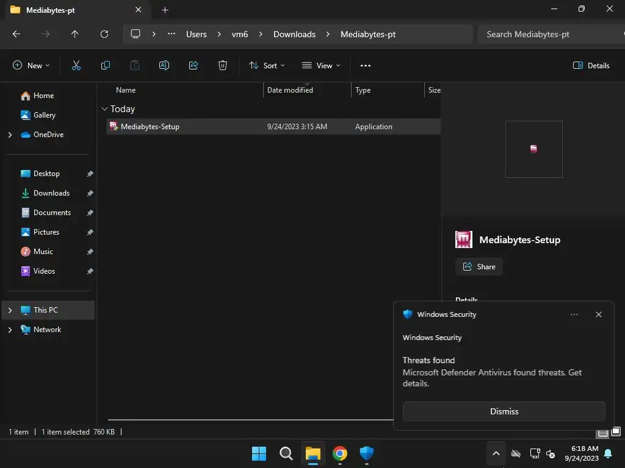Open the New dropdown menu
Screen dimensions: 625x468
click(31, 66)
